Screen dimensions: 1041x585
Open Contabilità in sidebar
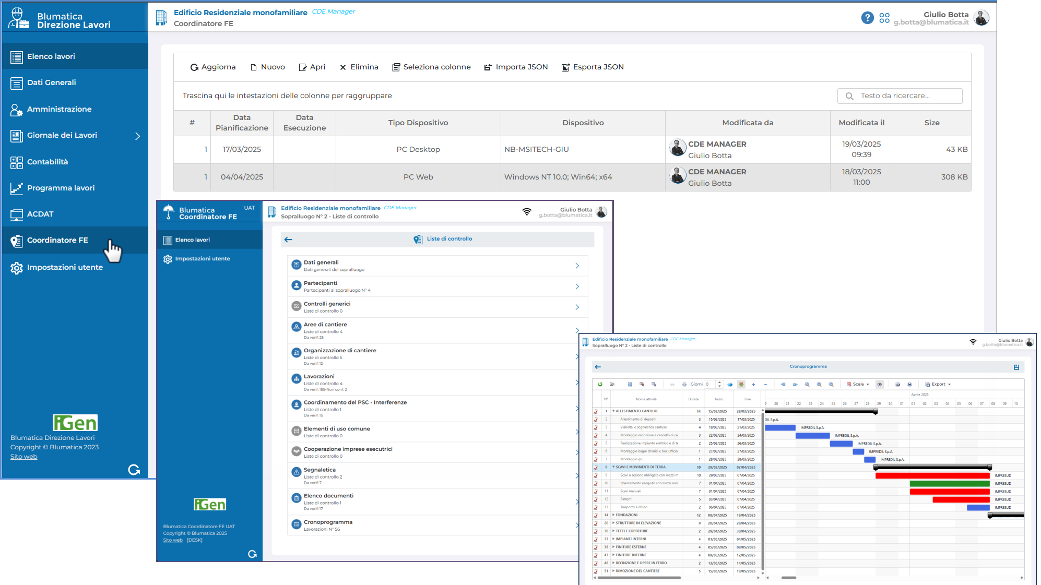75,162
